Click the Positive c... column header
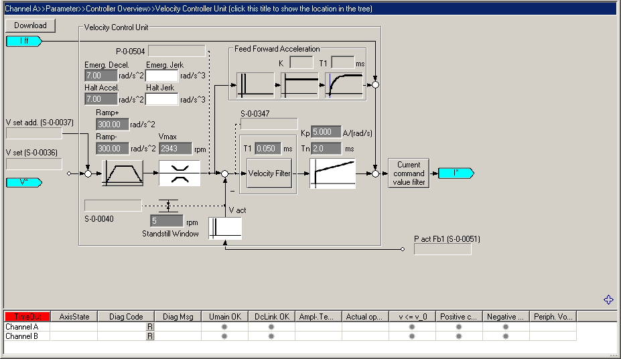621x359 pixels. click(x=459, y=317)
